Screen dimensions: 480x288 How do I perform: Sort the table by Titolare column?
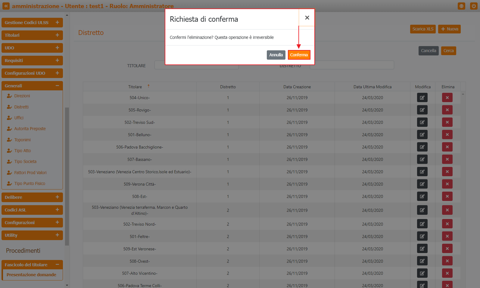139,87
